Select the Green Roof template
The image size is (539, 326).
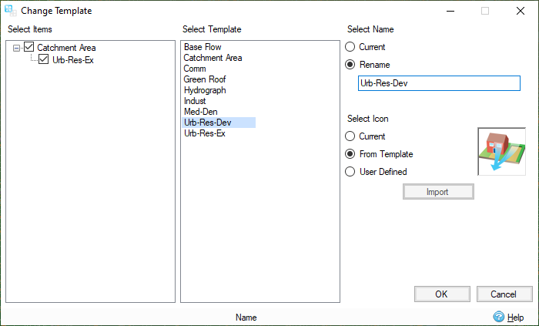[x=205, y=79]
